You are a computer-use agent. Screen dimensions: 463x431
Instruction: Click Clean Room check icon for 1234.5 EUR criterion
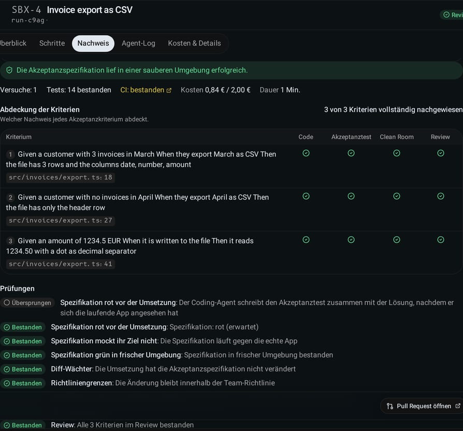(397, 240)
